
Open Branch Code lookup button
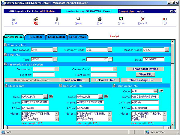pyautogui.click(x=166, y=50)
